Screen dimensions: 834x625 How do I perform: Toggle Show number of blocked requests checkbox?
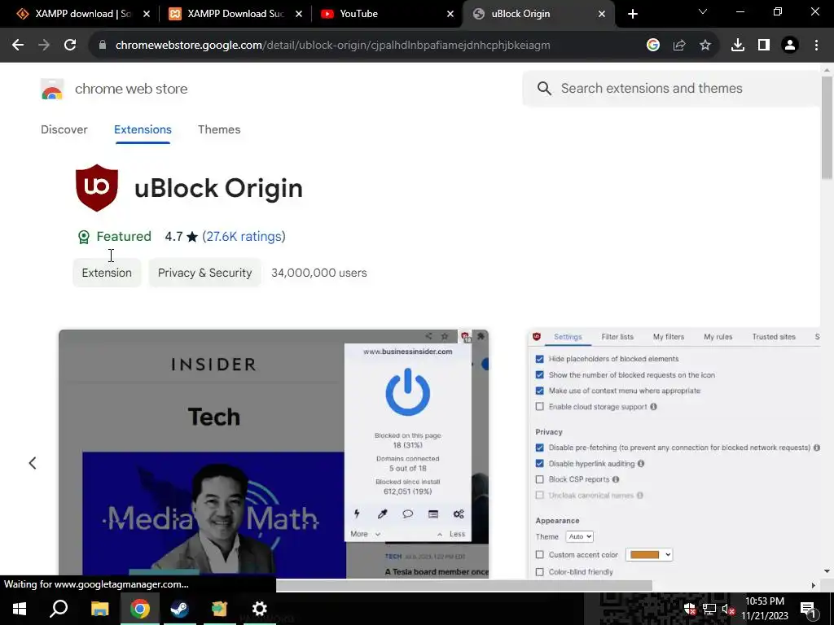[x=539, y=374]
